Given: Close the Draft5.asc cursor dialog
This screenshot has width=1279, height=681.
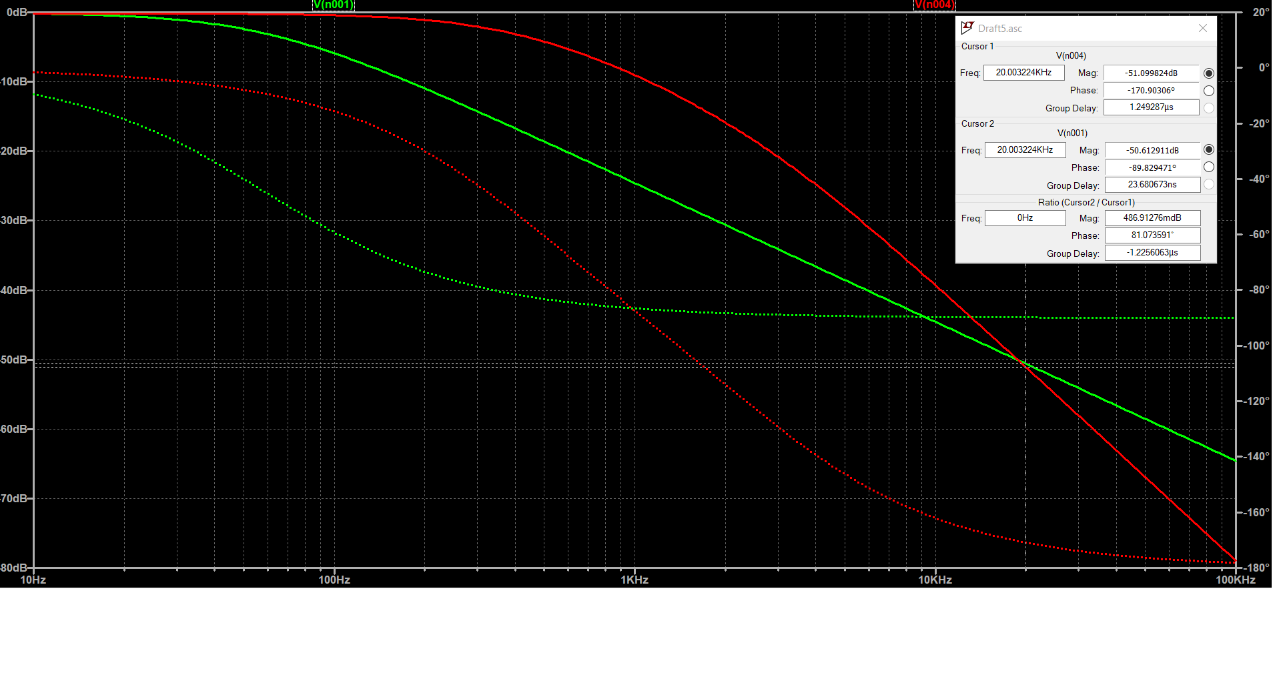Looking at the screenshot, I should coord(1202,28).
